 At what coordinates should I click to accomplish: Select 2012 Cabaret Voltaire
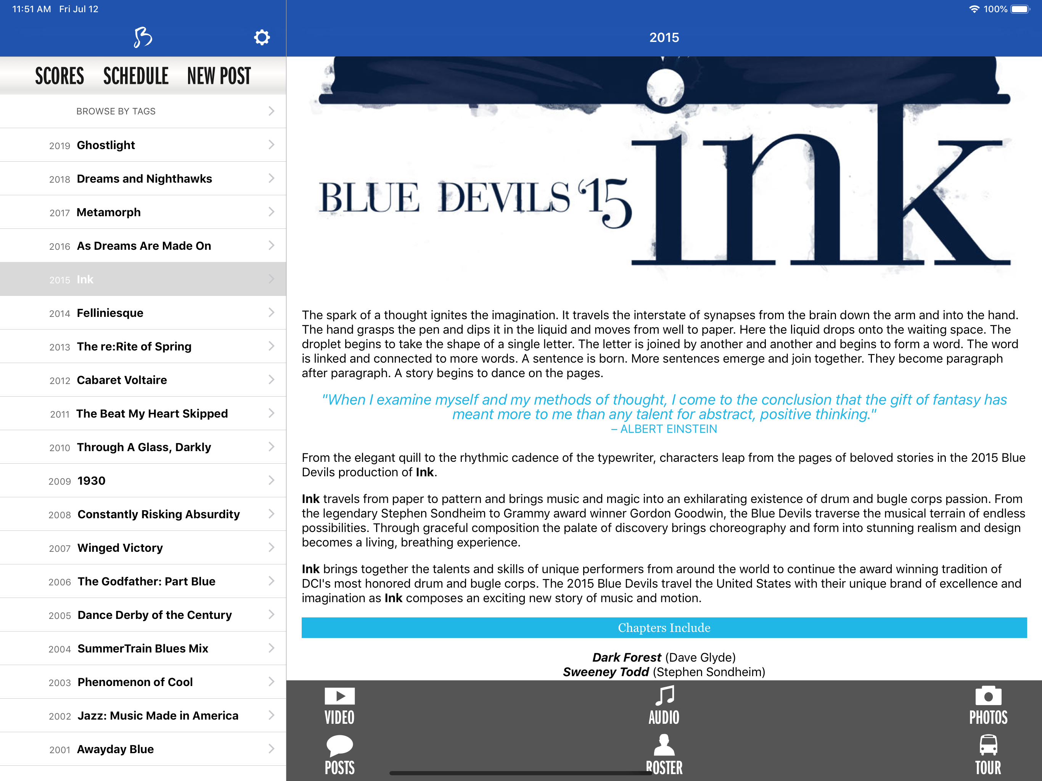click(143, 380)
